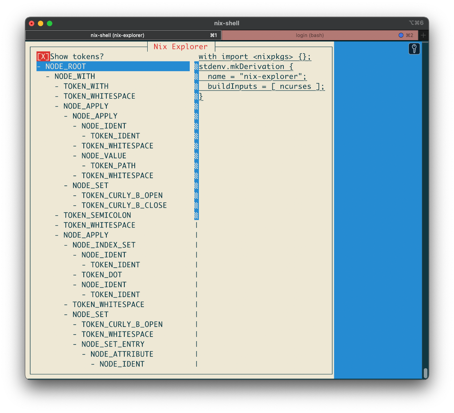Click the terminal window scrollbar handle
The image size is (454, 413).
pyautogui.click(x=425, y=373)
